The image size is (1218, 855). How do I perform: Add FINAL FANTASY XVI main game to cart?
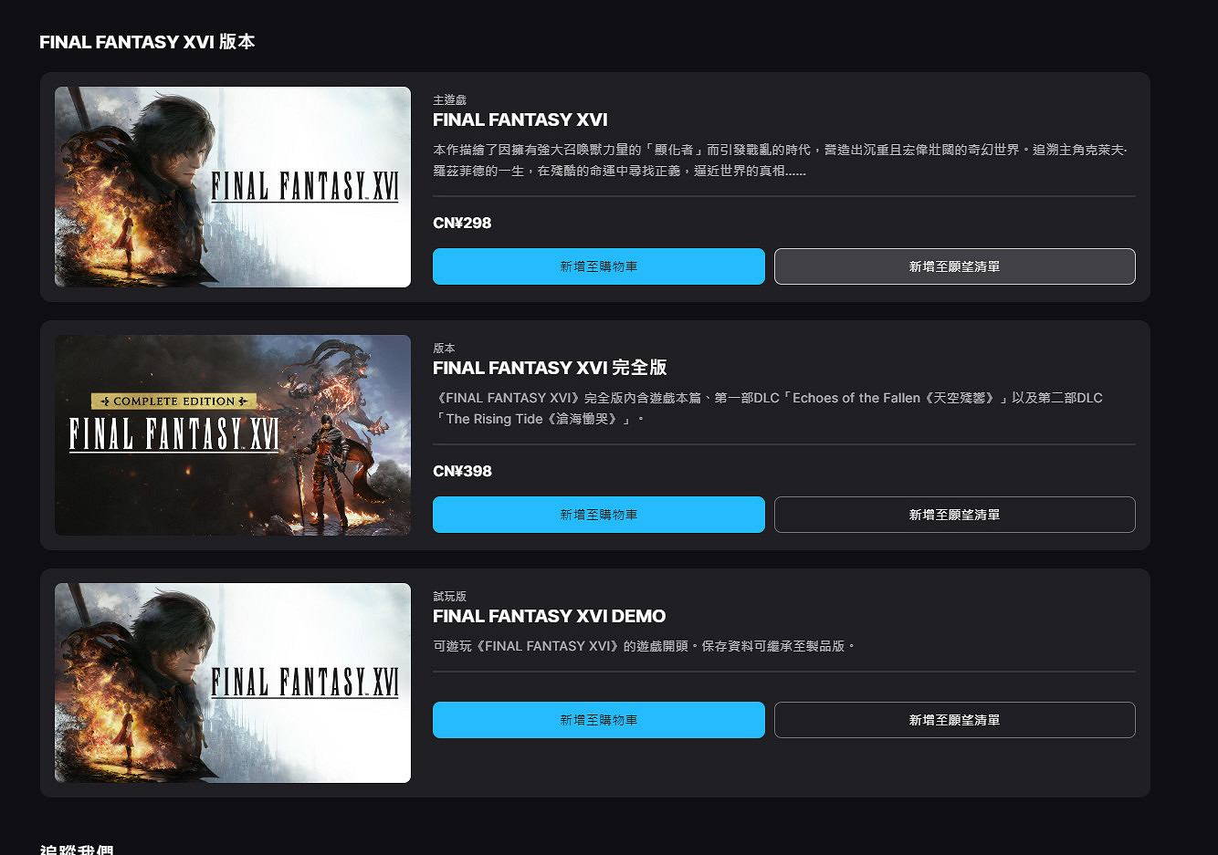tap(598, 266)
